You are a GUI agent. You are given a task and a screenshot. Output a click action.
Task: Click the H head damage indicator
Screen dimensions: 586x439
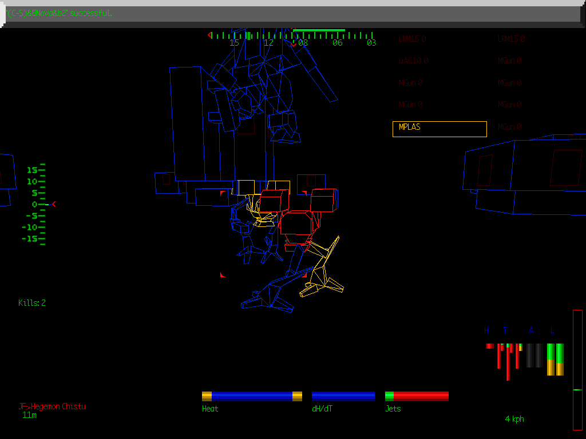pyautogui.click(x=487, y=330)
